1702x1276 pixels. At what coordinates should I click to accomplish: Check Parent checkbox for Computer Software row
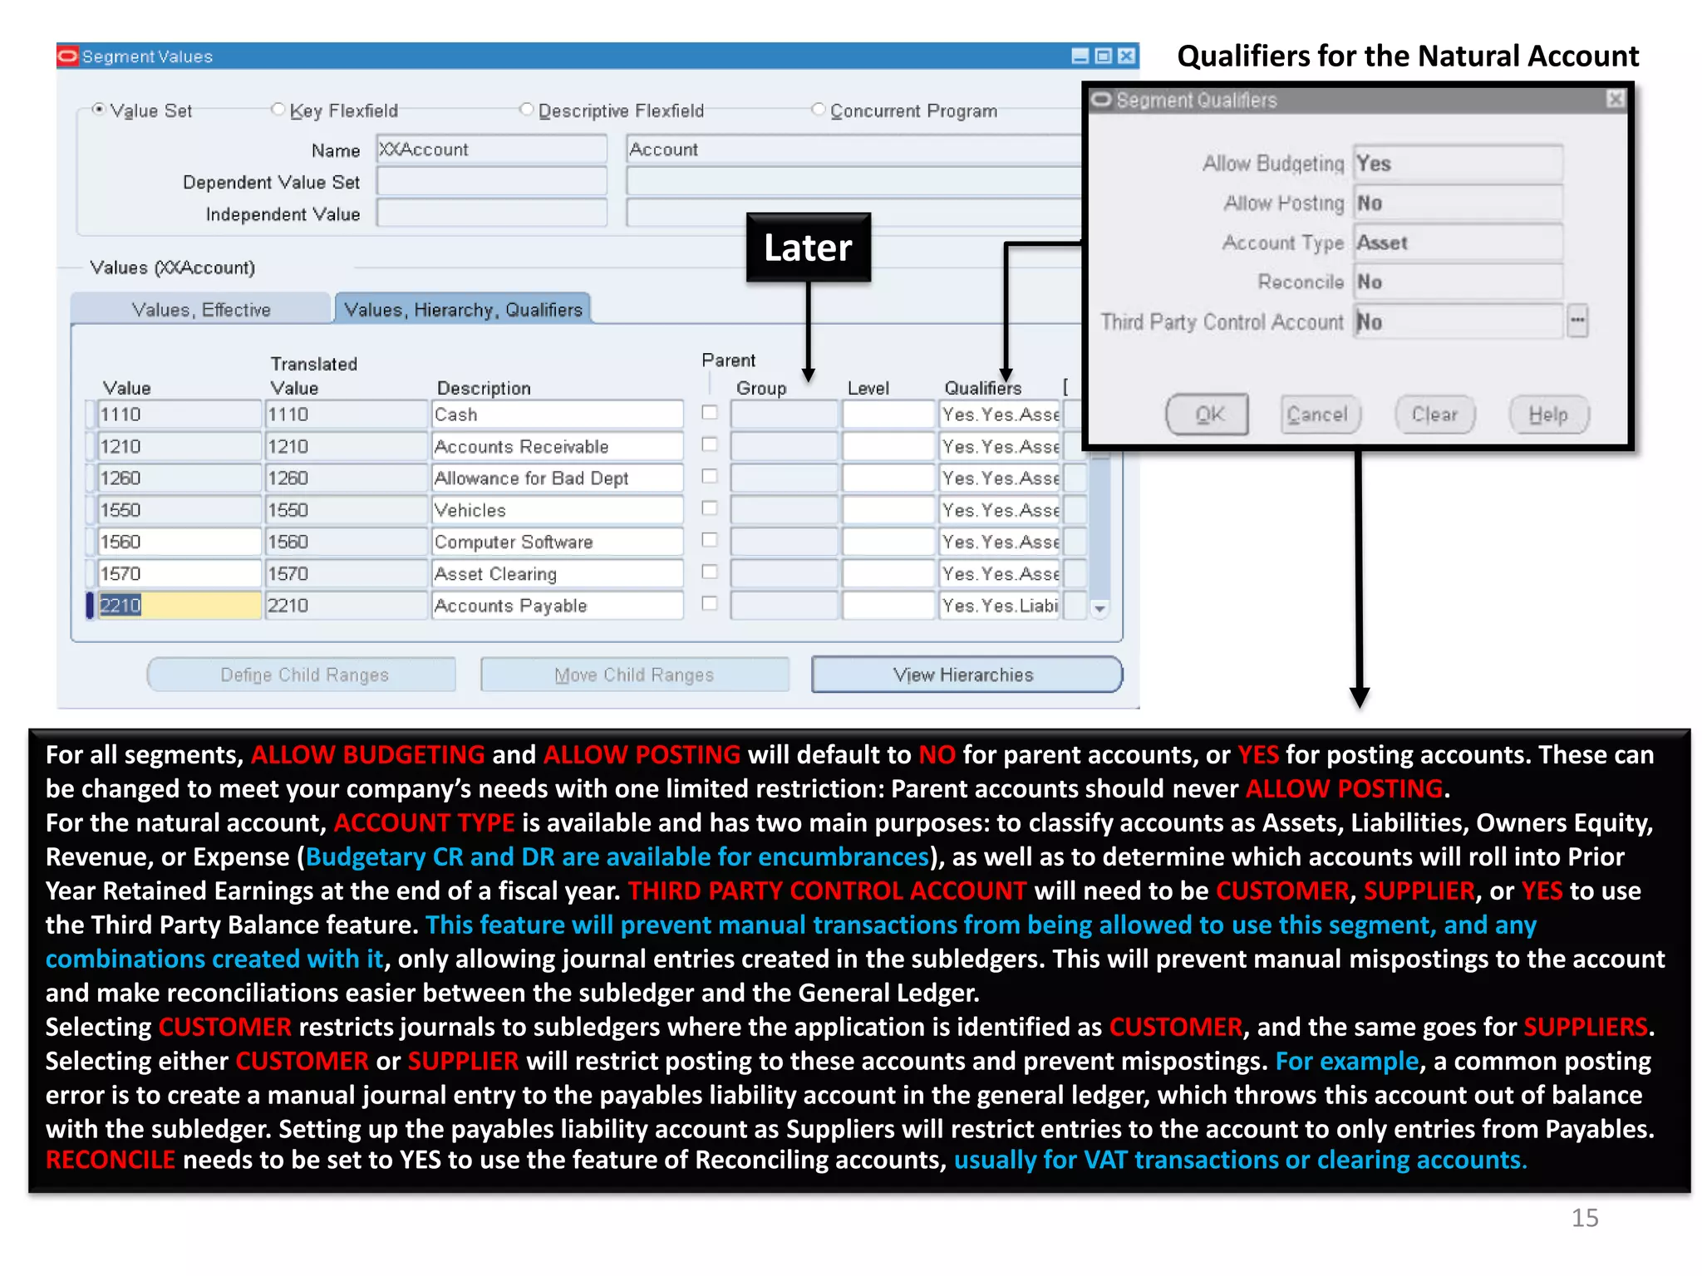(x=709, y=539)
